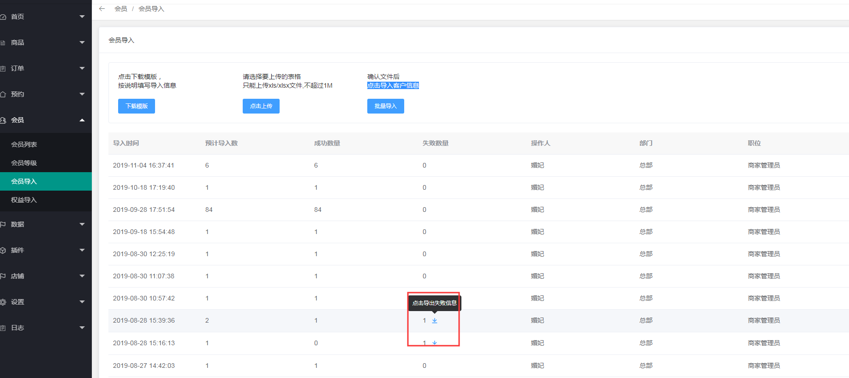Expand the 订单 menu arrow
The width and height of the screenshot is (849, 378).
[82, 68]
